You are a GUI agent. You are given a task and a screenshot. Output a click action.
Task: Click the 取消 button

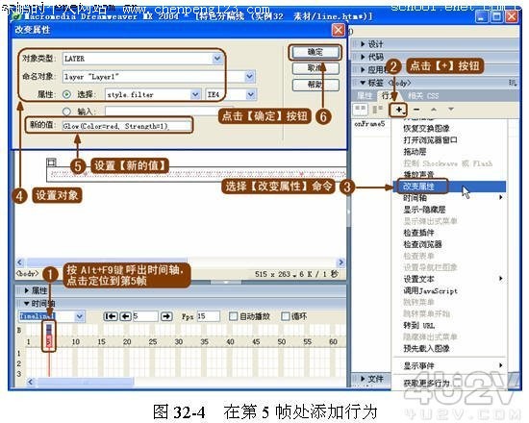[x=315, y=68]
